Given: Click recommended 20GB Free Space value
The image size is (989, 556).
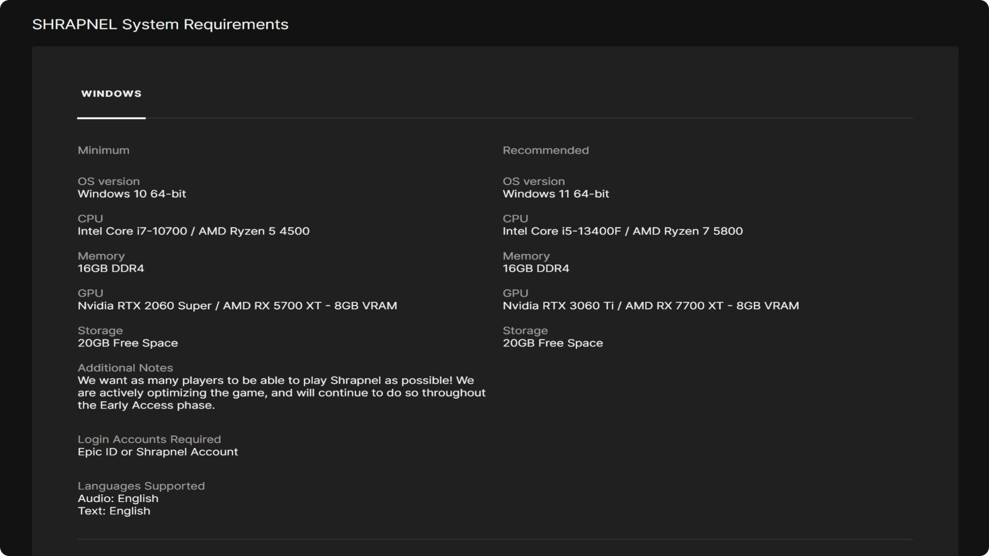Looking at the screenshot, I should pyautogui.click(x=552, y=343).
